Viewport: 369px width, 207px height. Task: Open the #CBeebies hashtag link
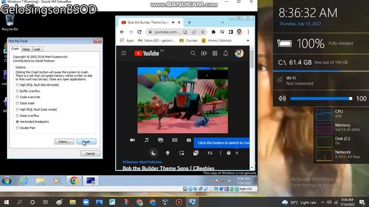point(130,162)
